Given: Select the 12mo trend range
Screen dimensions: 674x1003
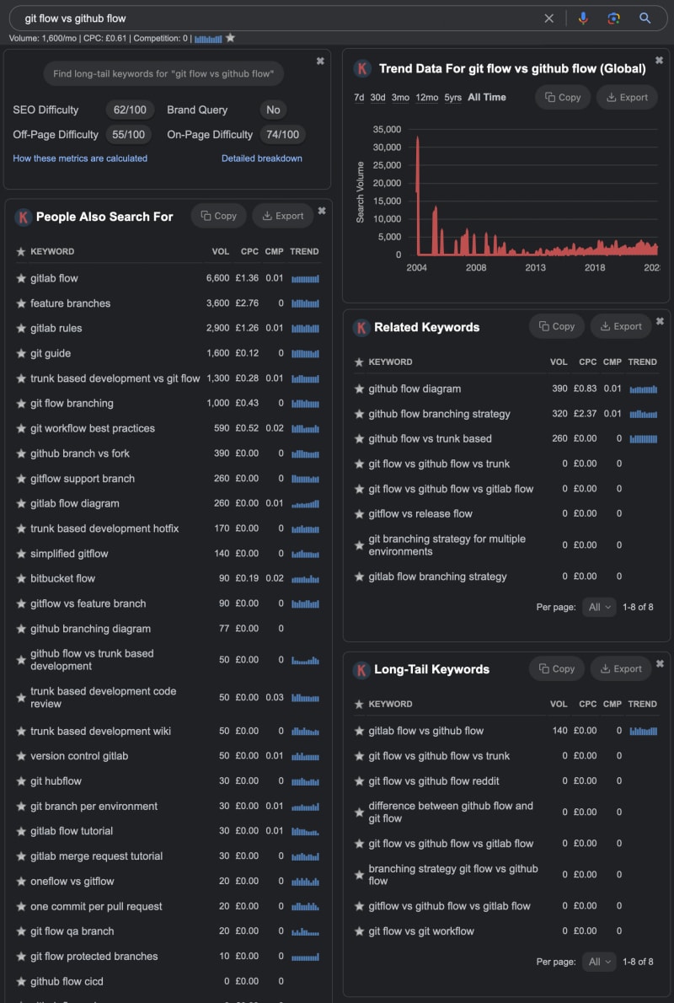Looking at the screenshot, I should pos(426,97).
